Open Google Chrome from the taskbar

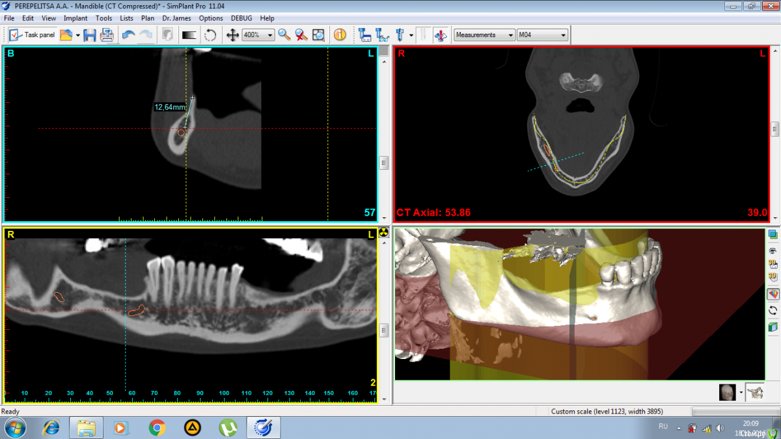[x=156, y=427]
